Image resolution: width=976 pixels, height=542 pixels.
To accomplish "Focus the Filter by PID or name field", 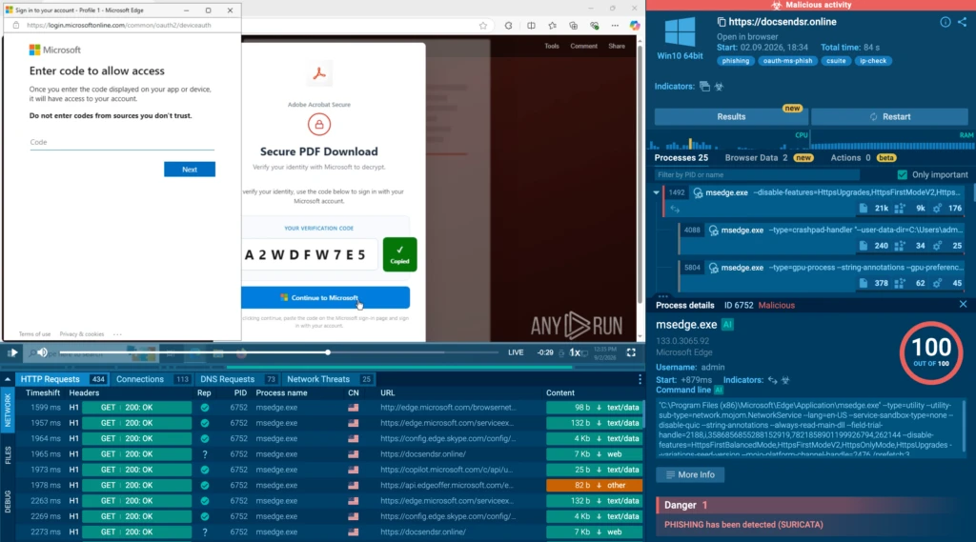I will 757,175.
